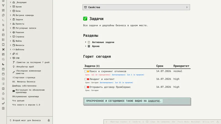Expand the Свойства properties panel
The height and width of the screenshot is (124, 221).
[x=136, y=7]
